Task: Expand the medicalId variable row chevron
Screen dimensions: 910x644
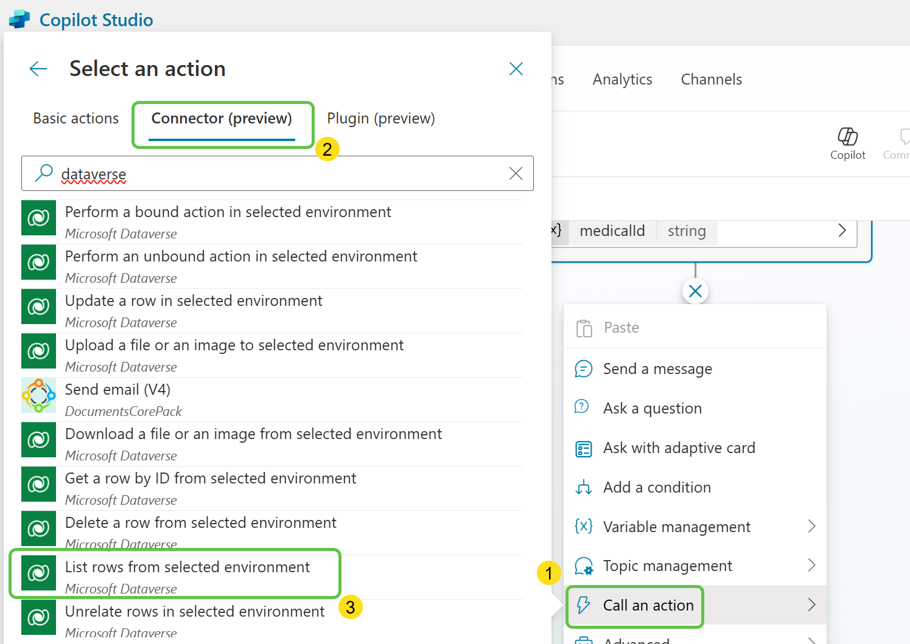Action: click(842, 230)
